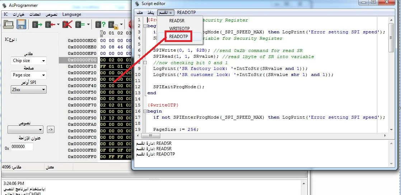This screenshot has width=401, height=195.
Task: Open the Language menu
Action: [x=72, y=14]
